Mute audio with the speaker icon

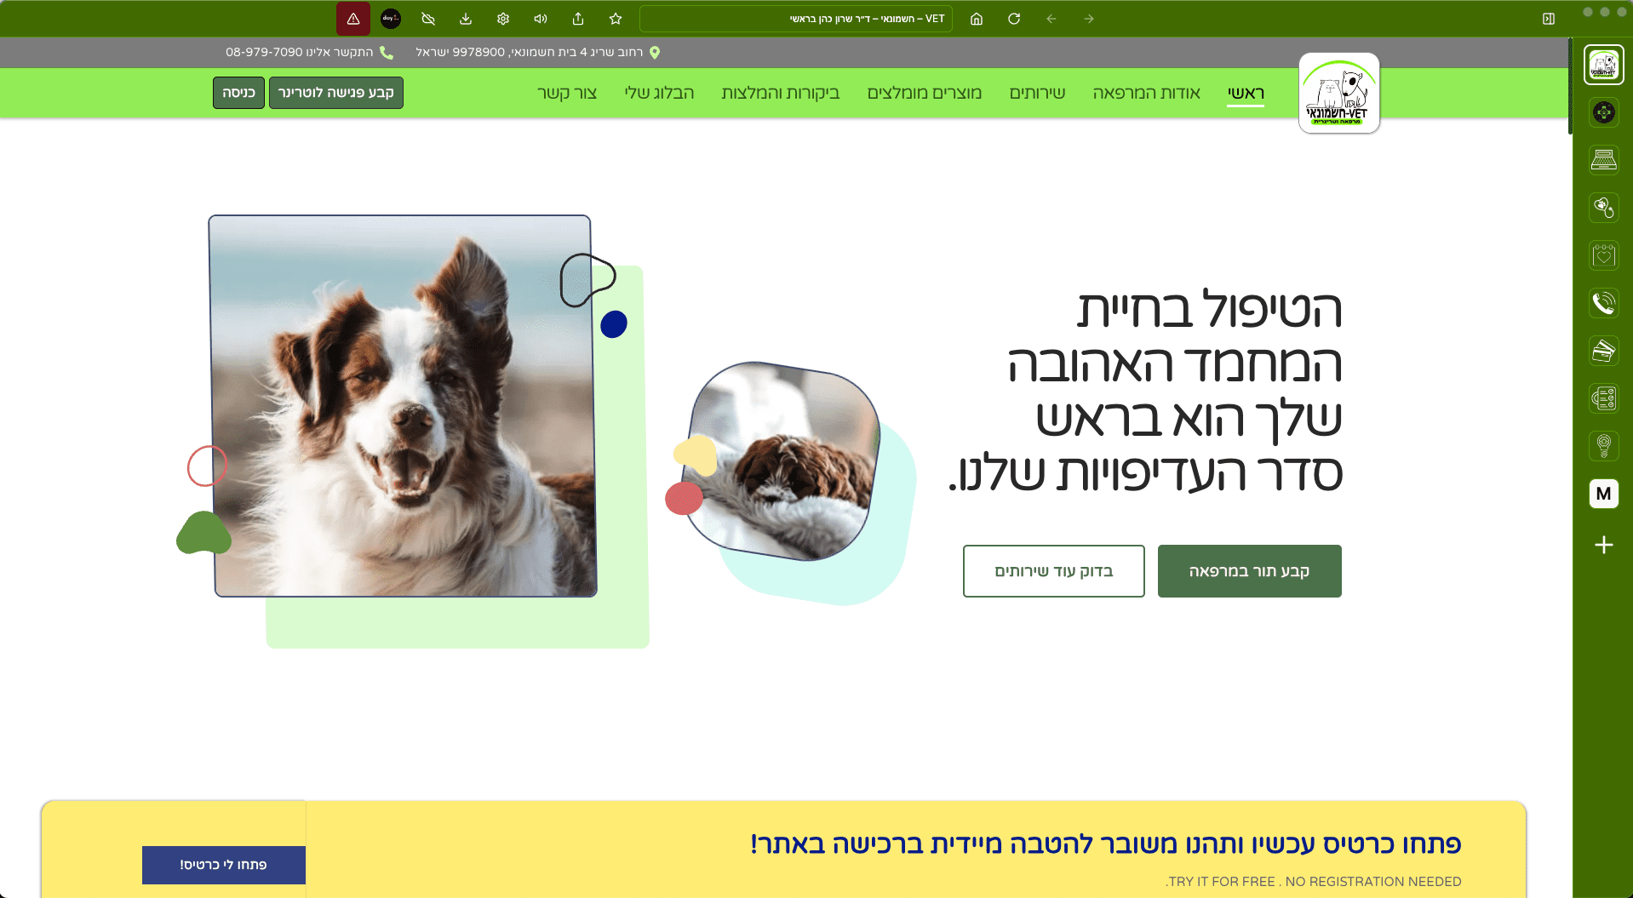pos(541,19)
